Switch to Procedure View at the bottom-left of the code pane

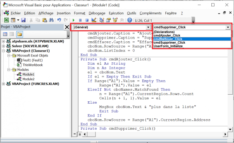point(74,134)
